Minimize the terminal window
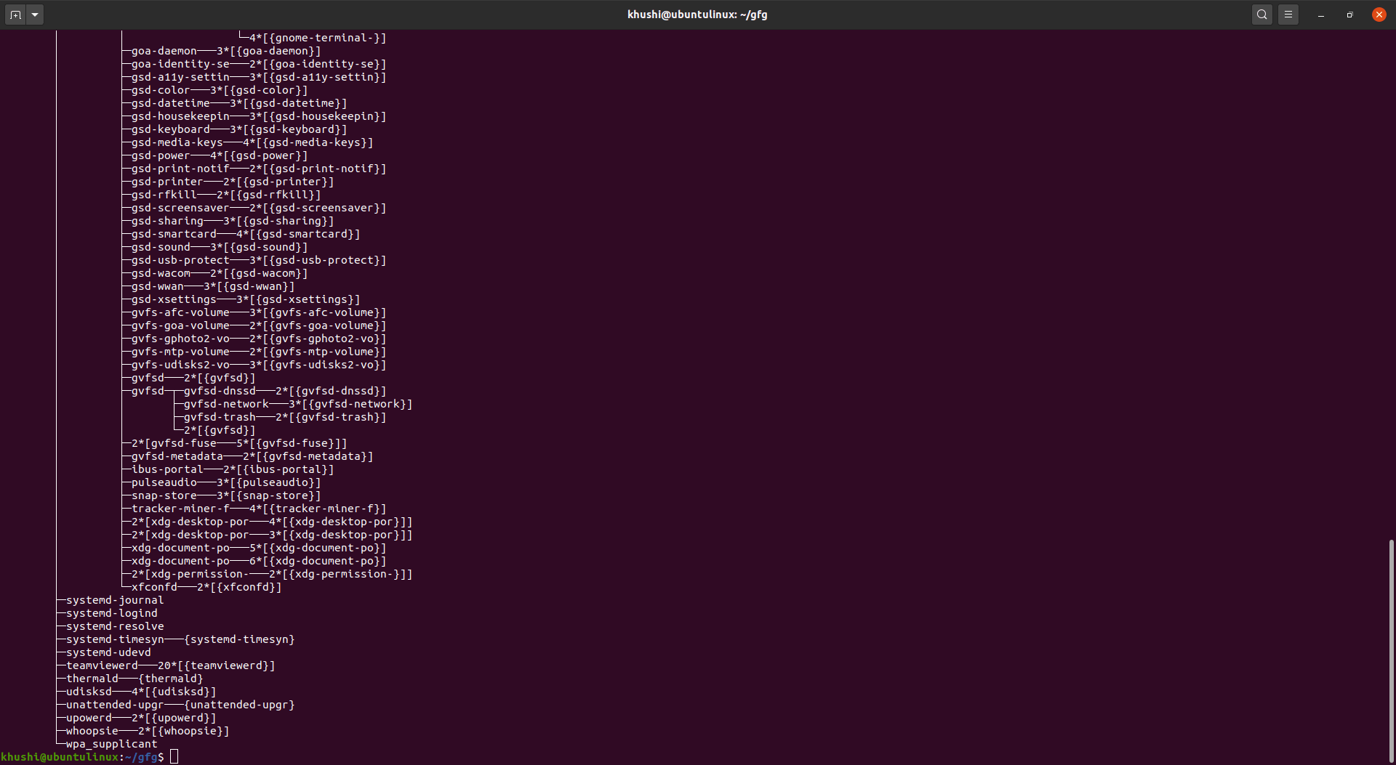Image resolution: width=1396 pixels, height=765 pixels. click(x=1320, y=14)
